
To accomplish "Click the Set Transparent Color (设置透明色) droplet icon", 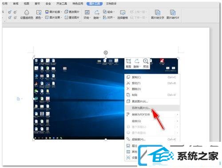I will 27,12.
